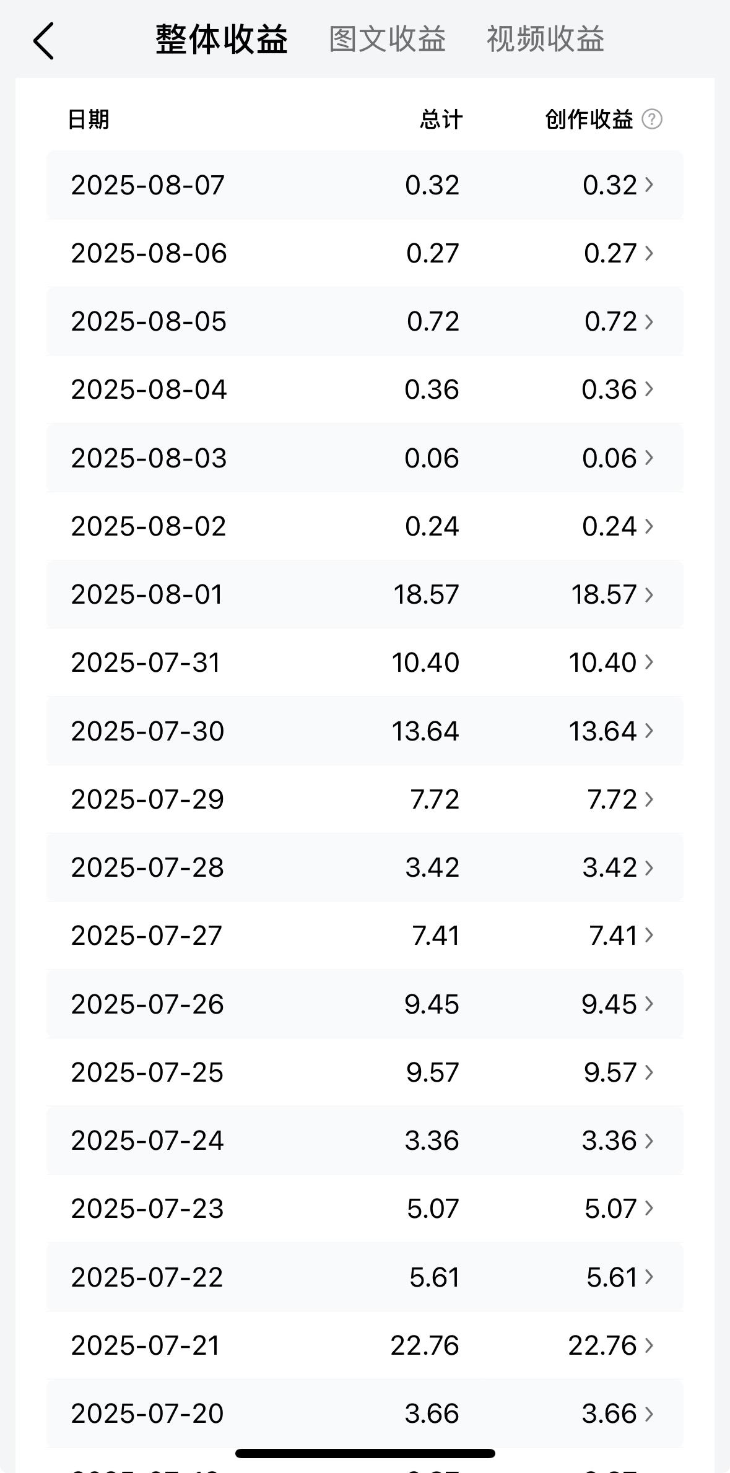Select the 2025-07-25 date entry
The image size is (730, 1473).
coord(147,1072)
